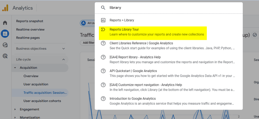Image resolution: width=259 pixels, height=119 pixels.
Task: Click the Google Analytics logo
Action: (x=5, y=8)
